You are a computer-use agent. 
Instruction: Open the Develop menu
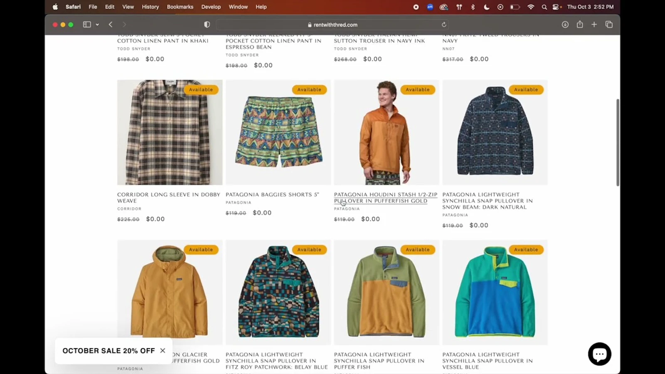211,7
